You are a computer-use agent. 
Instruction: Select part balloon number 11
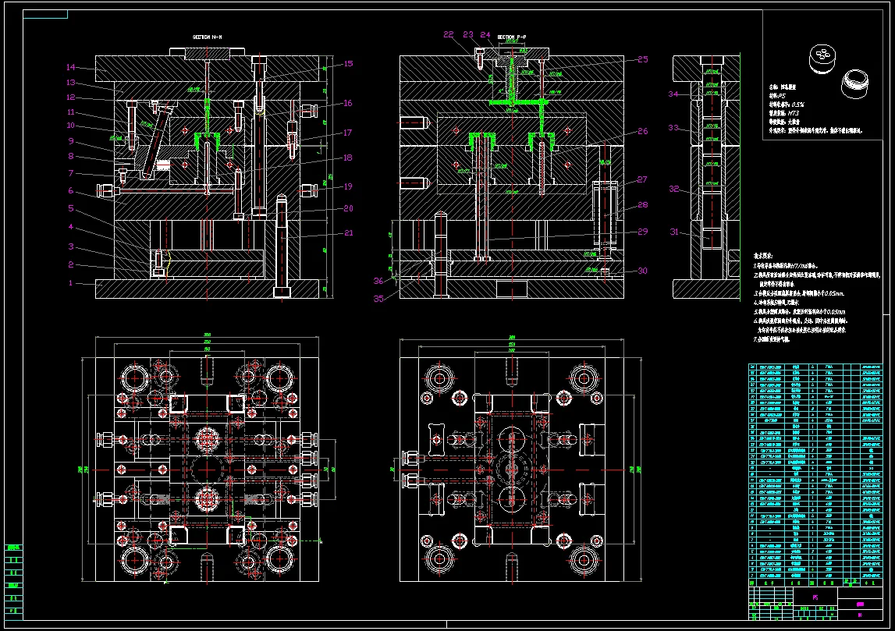pos(71,112)
